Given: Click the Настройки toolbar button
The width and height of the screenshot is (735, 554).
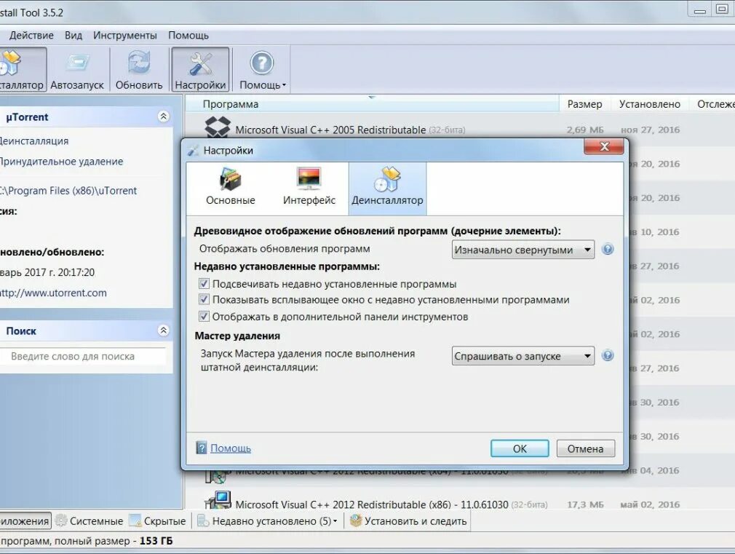Looking at the screenshot, I should click(200, 69).
